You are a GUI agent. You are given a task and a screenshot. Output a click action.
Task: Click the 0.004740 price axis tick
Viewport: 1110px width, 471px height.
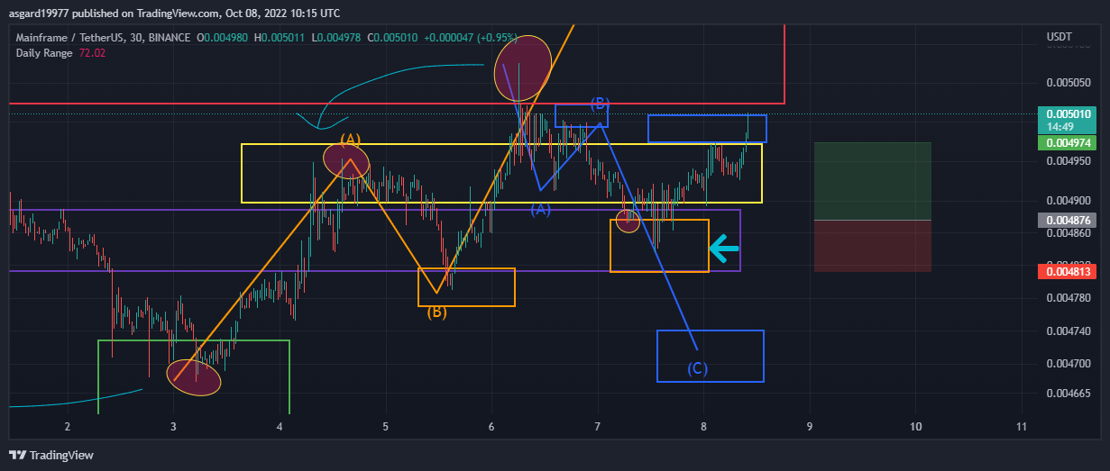[1069, 331]
